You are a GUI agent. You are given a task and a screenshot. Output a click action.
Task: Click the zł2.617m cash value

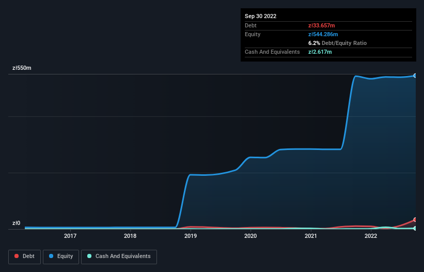(x=320, y=52)
